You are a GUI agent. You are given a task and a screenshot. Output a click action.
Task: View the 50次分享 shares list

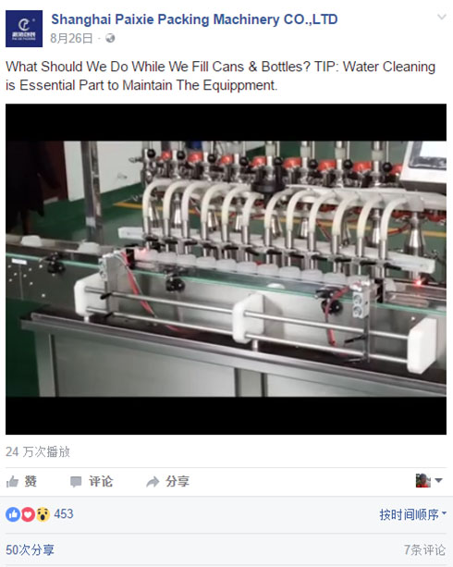point(30,550)
